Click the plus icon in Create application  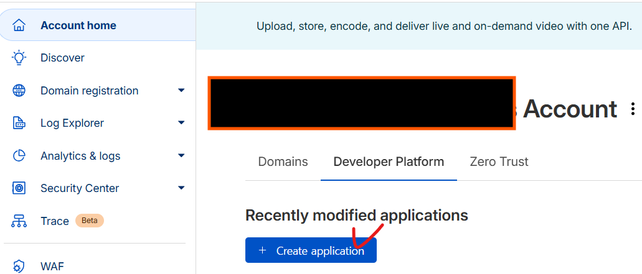coord(263,250)
